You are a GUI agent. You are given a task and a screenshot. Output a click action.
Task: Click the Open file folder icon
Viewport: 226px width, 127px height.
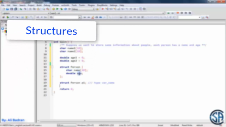pos(7,9)
